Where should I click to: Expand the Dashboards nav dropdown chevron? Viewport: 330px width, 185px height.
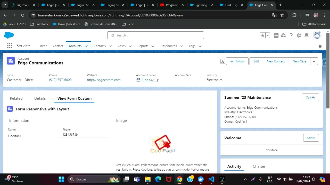pyautogui.click(x=181, y=46)
